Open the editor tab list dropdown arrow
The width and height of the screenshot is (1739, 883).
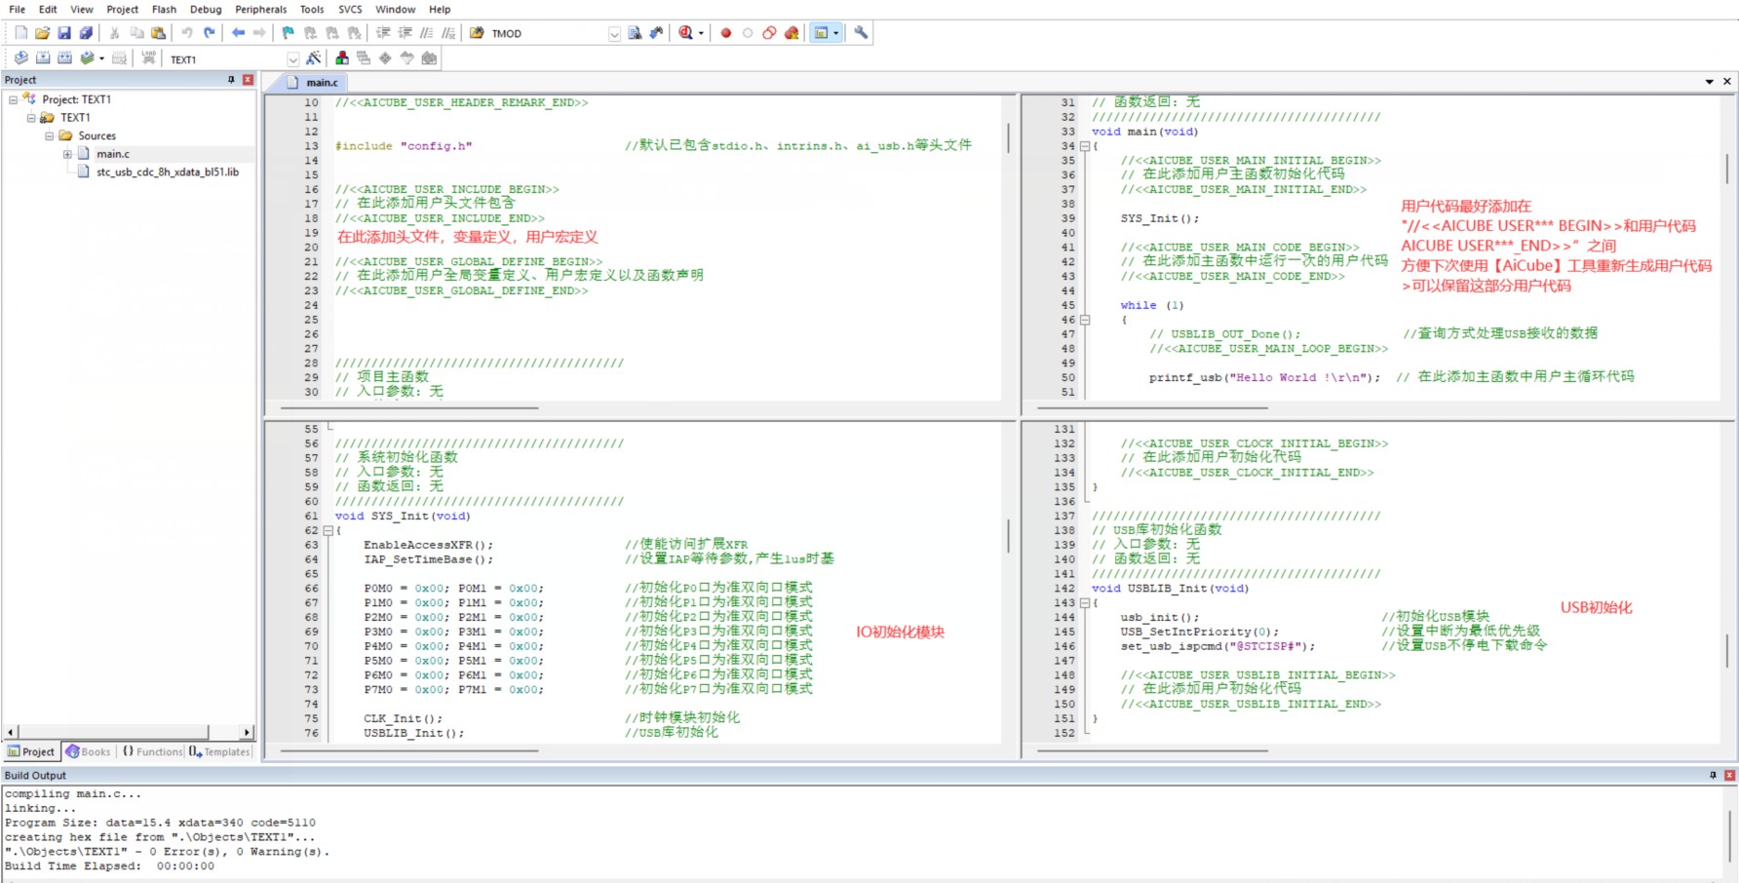coord(1710,82)
